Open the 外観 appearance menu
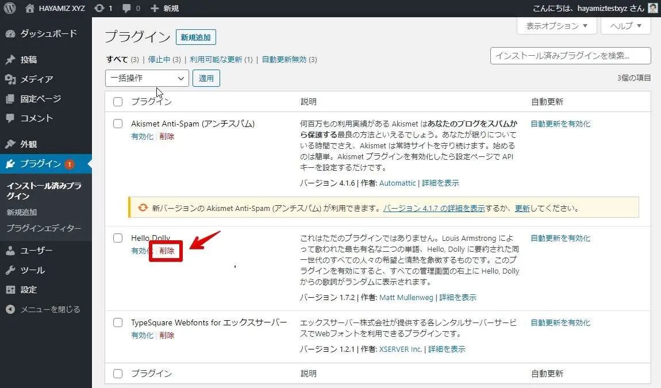The image size is (661, 388). tap(29, 144)
